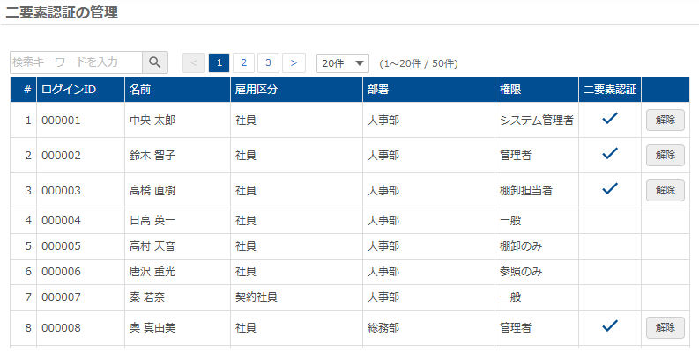This screenshot has width=699, height=351.
Task: Click the 権限 column header
Action: (x=537, y=90)
